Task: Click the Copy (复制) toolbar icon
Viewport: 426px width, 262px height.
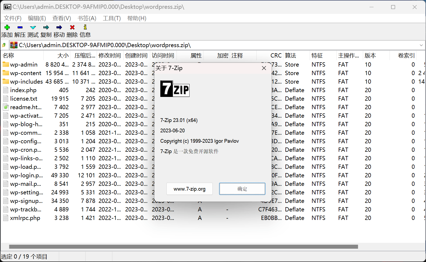Action: pyautogui.click(x=46, y=27)
